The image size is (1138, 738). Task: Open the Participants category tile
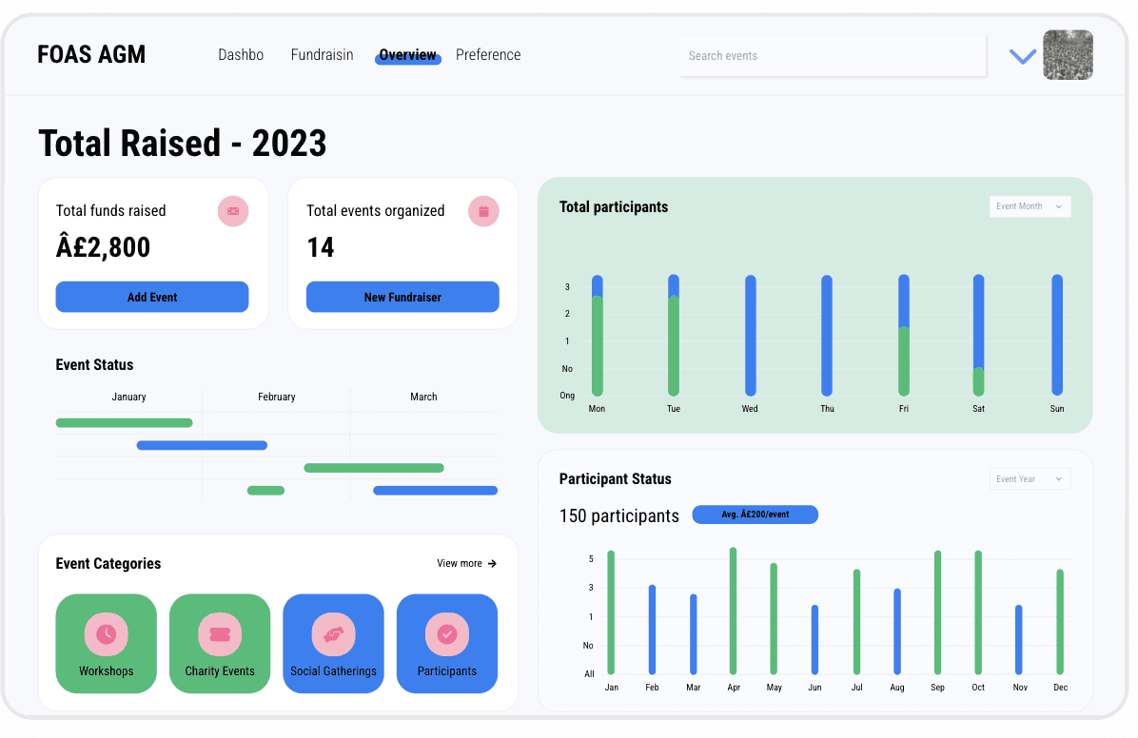coord(447,643)
